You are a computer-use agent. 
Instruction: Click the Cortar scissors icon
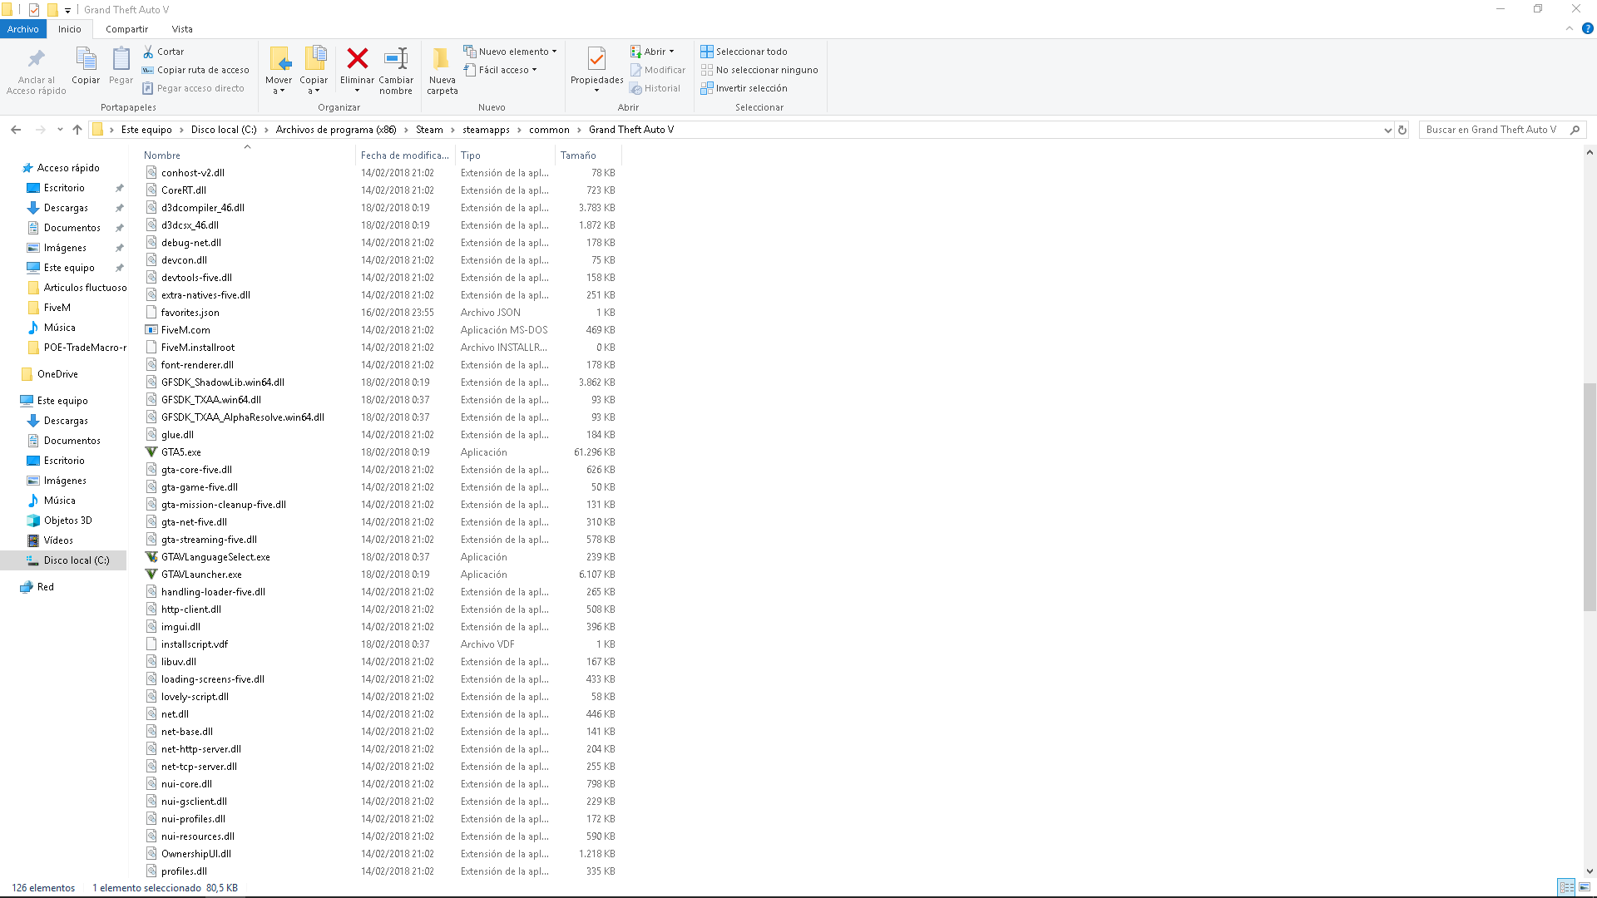pyautogui.click(x=149, y=52)
